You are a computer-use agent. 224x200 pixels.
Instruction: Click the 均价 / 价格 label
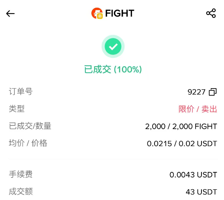[x=28, y=143]
